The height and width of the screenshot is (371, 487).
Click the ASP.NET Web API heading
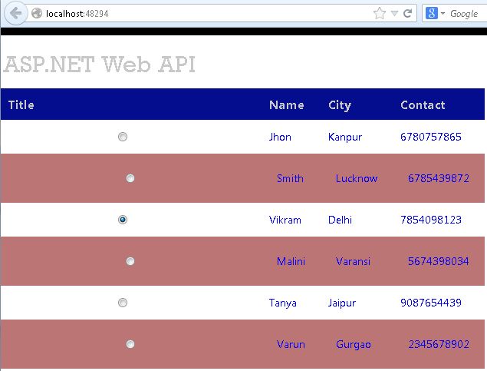tap(100, 65)
